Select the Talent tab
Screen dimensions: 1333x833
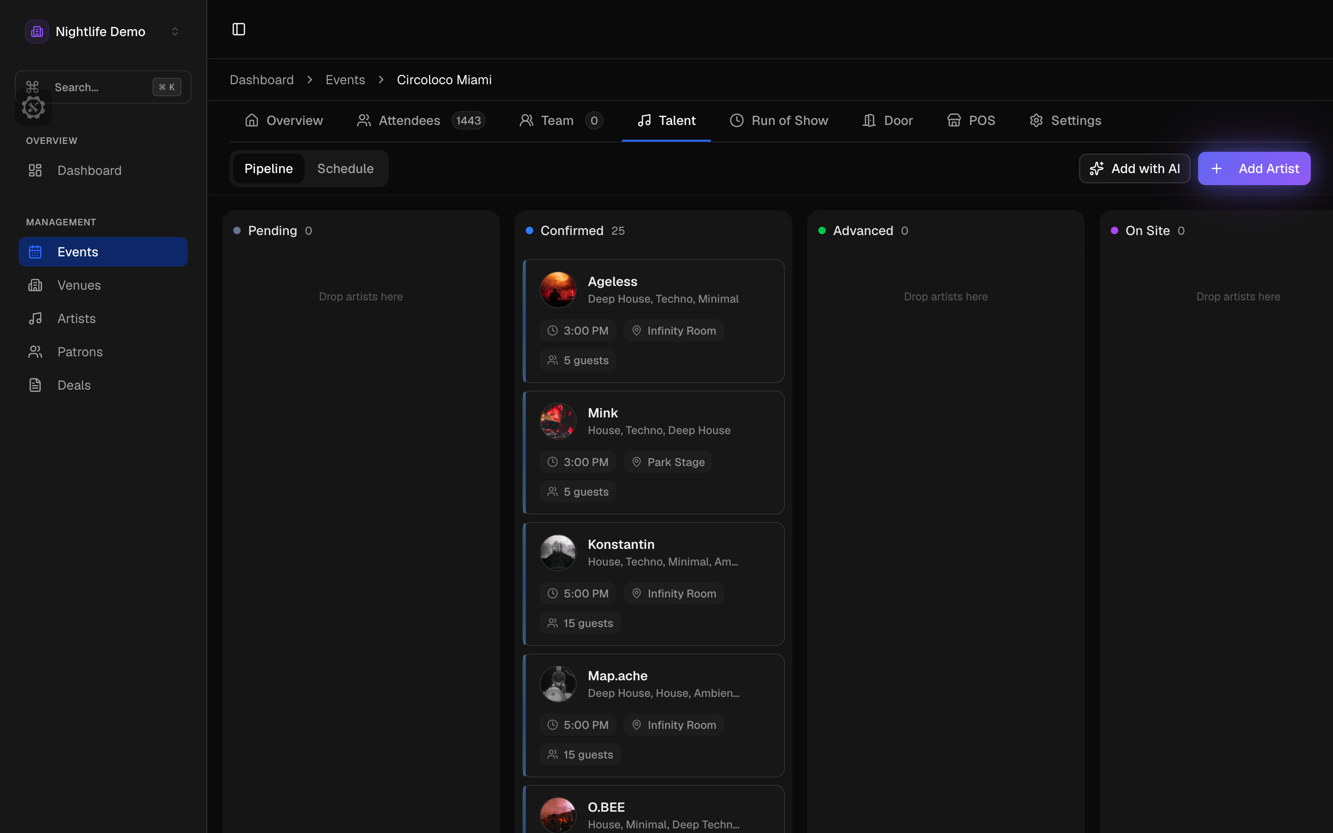pos(666,120)
